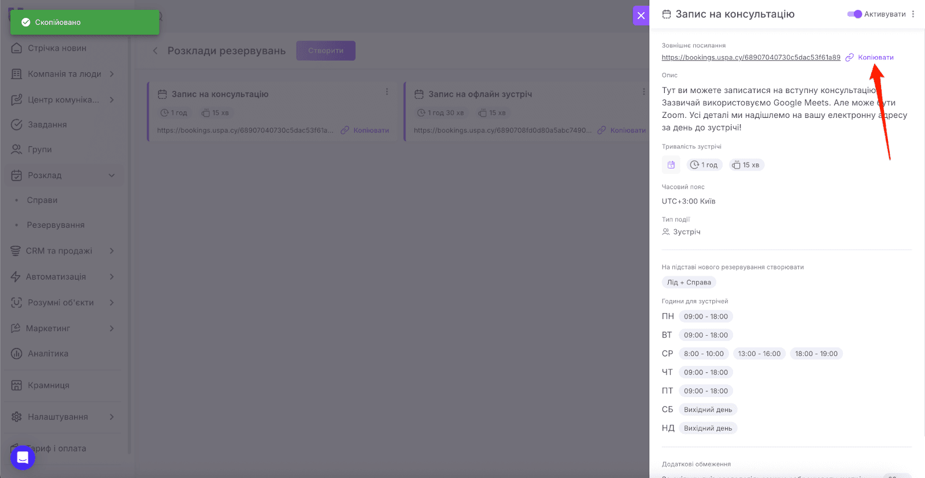
Task: Click the Крамниця store icon
Action: pyautogui.click(x=17, y=386)
